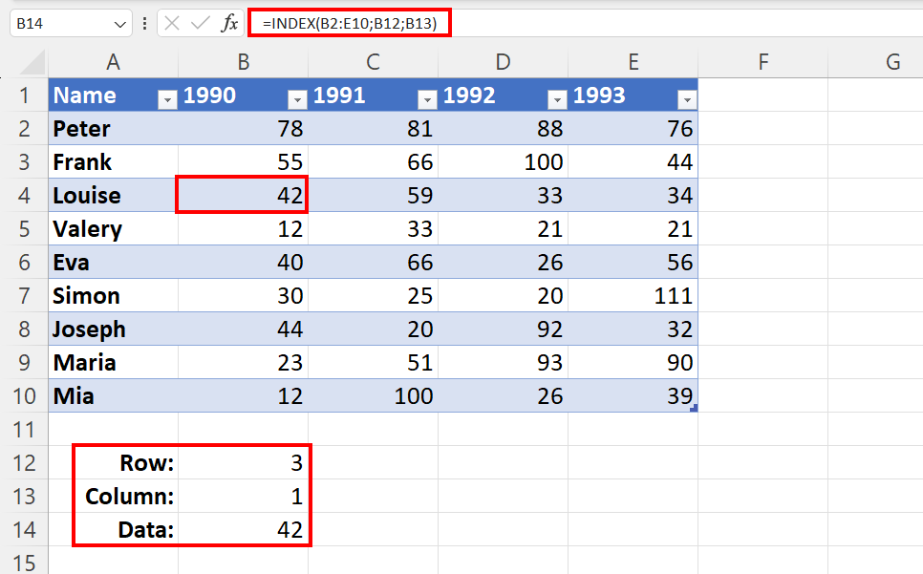Screen dimensions: 923x574
Task: Select the cell containing Peter
Action: [x=113, y=128]
